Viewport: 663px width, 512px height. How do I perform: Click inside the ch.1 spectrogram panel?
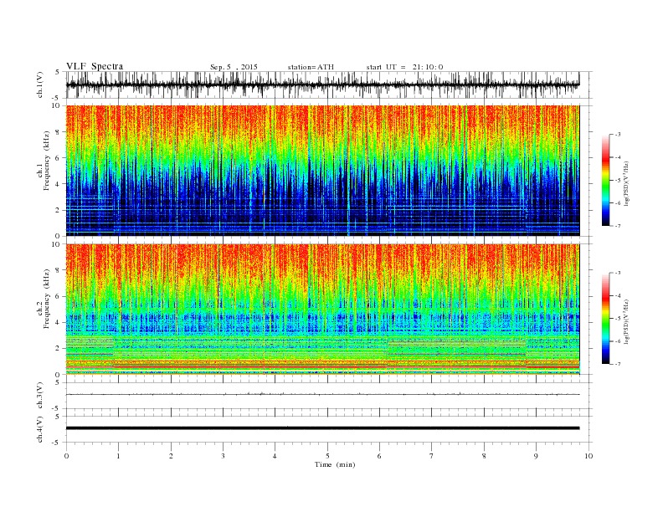tap(322, 171)
